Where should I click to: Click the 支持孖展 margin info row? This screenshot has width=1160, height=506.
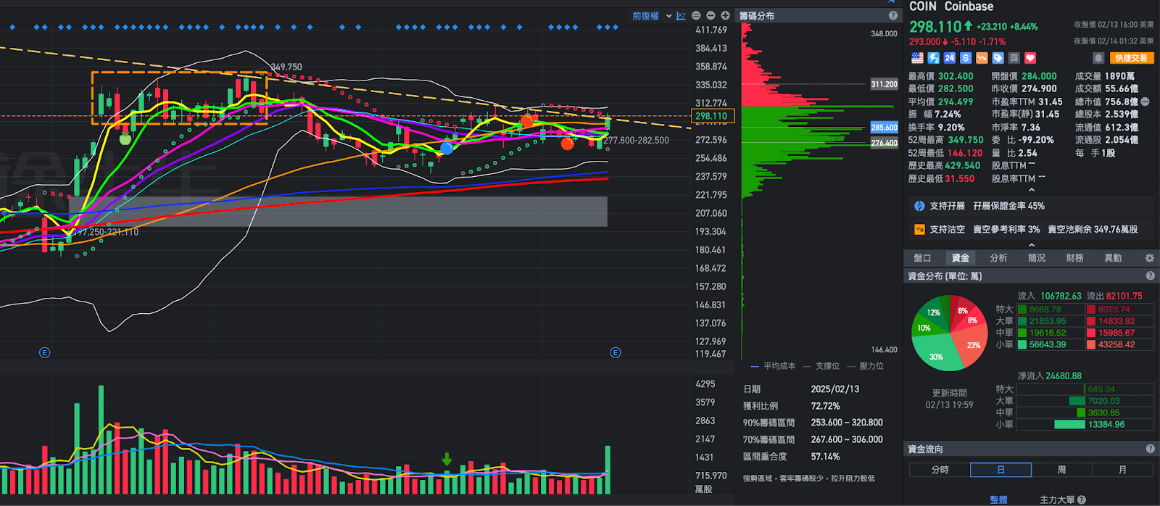1031,206
